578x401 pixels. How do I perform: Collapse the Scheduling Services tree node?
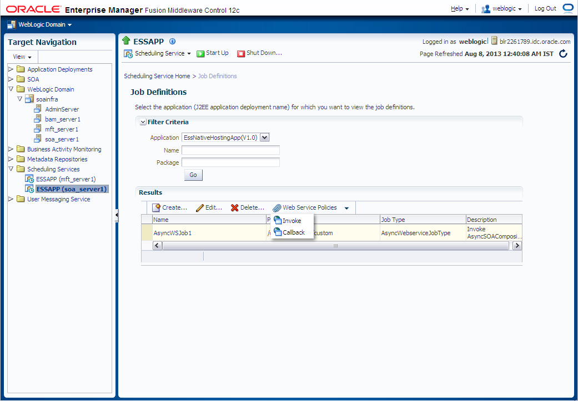click(x=11, y=169)
